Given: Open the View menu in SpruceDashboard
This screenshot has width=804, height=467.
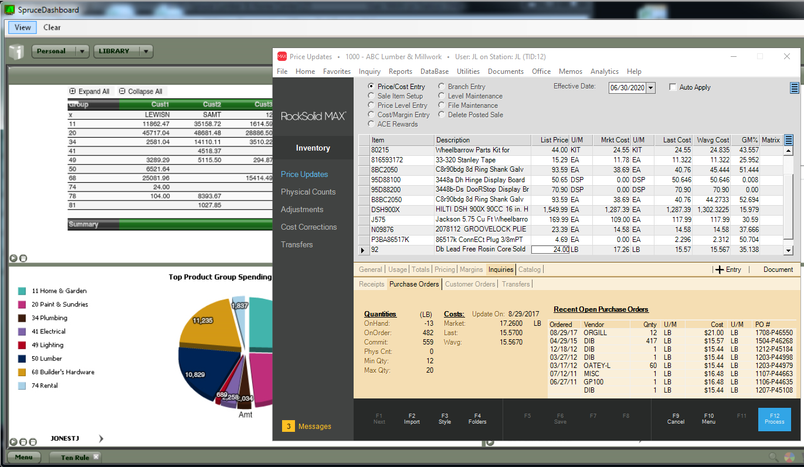Looking at the screenshot, I should (x=23, y=28).
